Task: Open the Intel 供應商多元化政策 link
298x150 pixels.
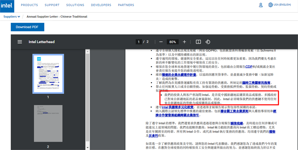Action: pos(178,107)
